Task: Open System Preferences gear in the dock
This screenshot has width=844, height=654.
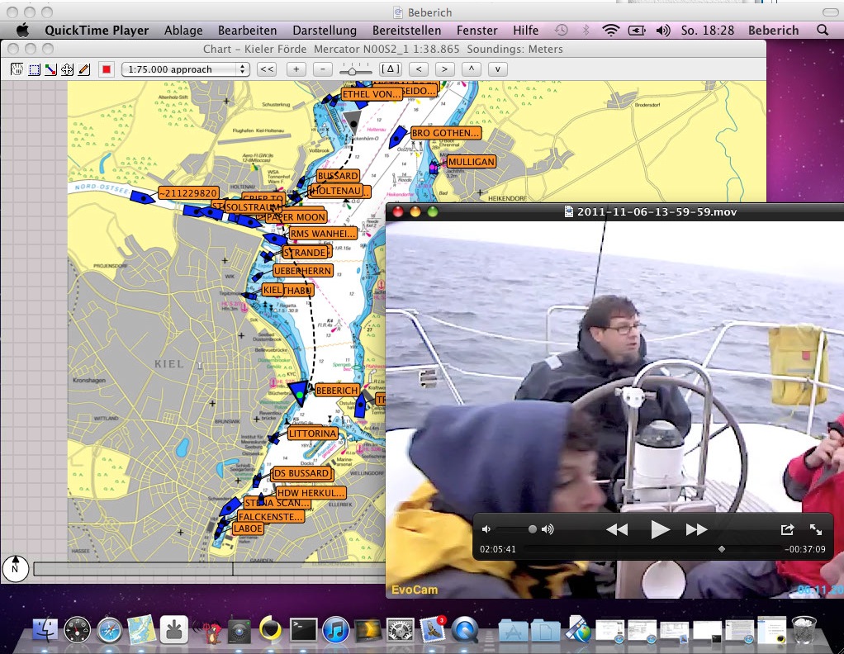Action: [401, 630]
